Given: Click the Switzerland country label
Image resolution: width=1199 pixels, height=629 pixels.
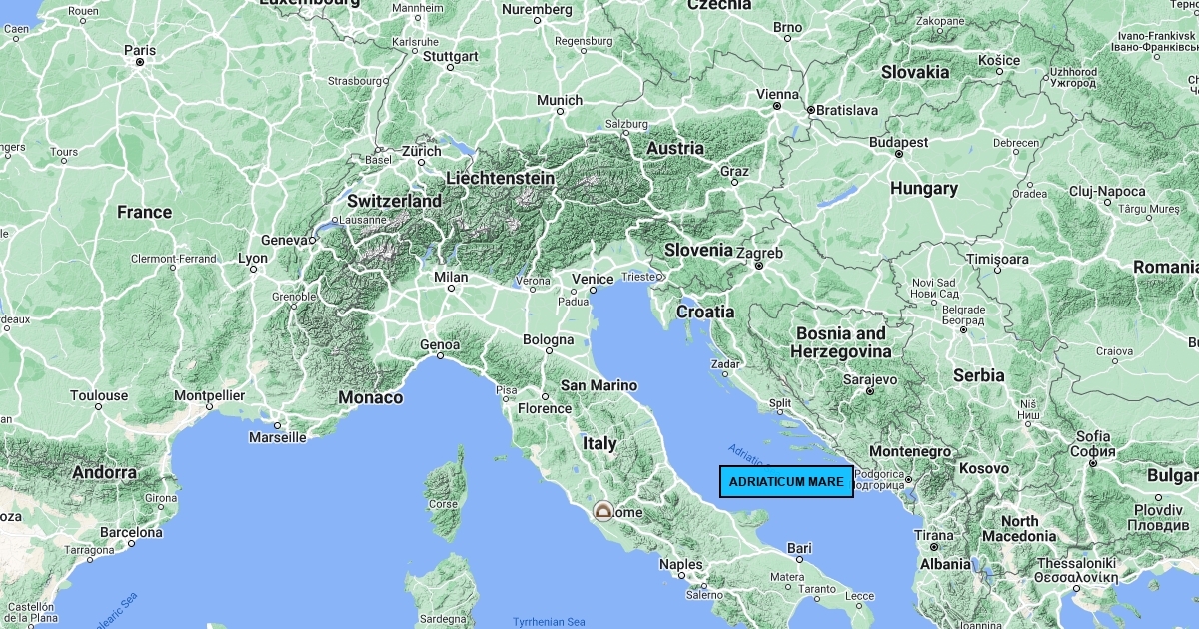Looking at the screenshot, I should [394, 201].
